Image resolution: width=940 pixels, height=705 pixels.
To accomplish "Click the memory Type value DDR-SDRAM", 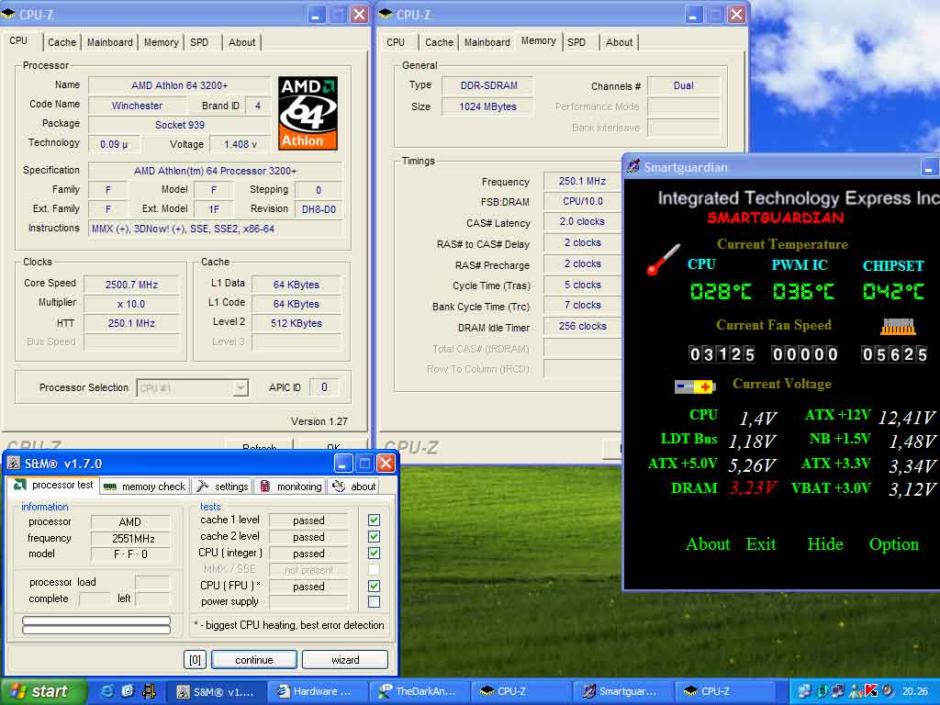I will coord(488,85).
